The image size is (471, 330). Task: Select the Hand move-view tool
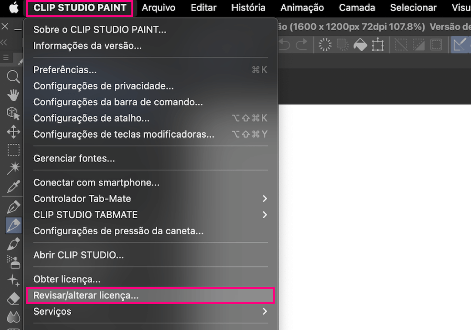(13, 95)
